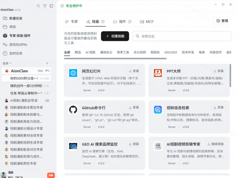Open the 任务 帮我从零制作一 row
The height and width of the screenshot is (178, 237).
[x=26, y=93]
